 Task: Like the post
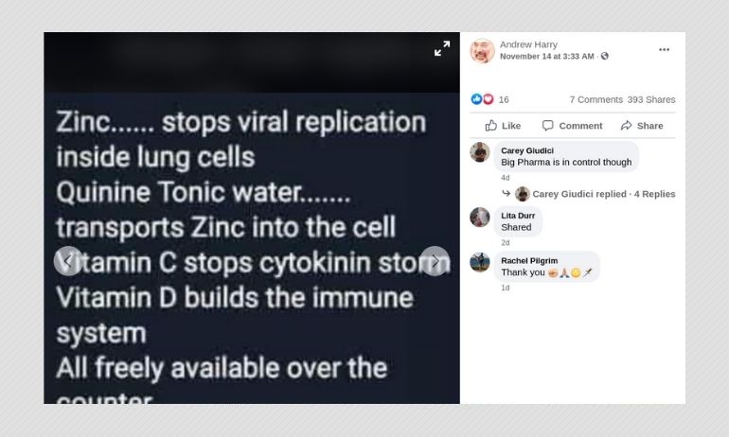click(x=503, y=126)
